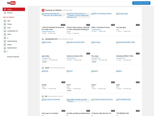Open the Browse menu item
This screenshot has width=154, height=116.
(x=14, y=13)
